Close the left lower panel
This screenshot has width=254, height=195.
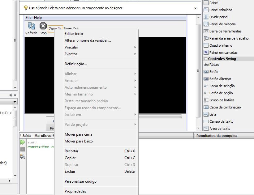coord(15,95)
